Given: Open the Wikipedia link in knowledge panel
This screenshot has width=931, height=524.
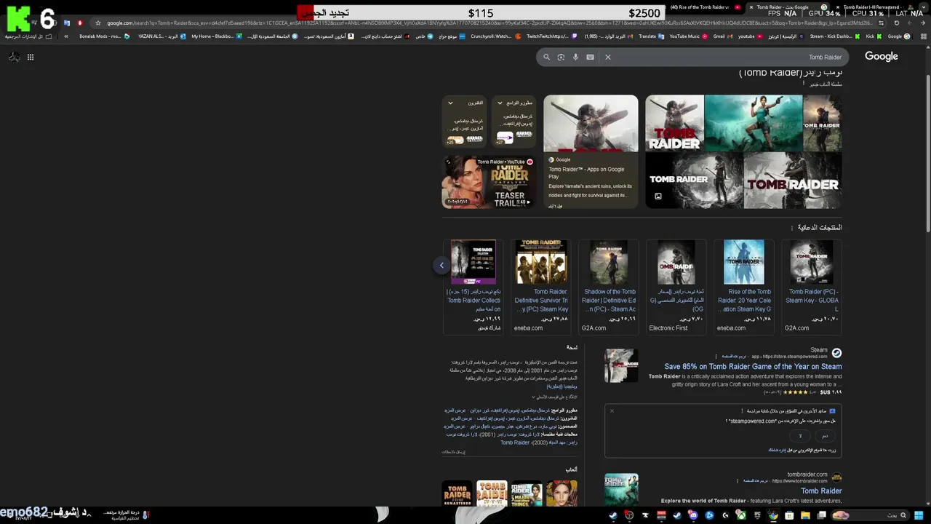Looking at the screenshot, I should tap(562, 386).
